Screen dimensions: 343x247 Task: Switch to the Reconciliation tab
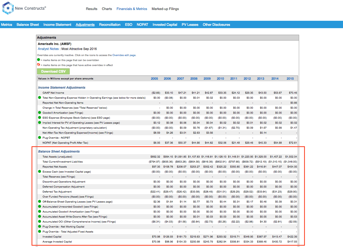(x=110, y=24)
